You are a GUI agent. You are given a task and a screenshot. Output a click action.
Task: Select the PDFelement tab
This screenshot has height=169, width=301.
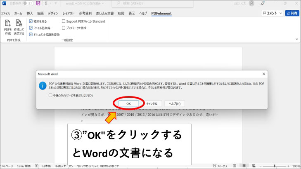pos(161,14)
